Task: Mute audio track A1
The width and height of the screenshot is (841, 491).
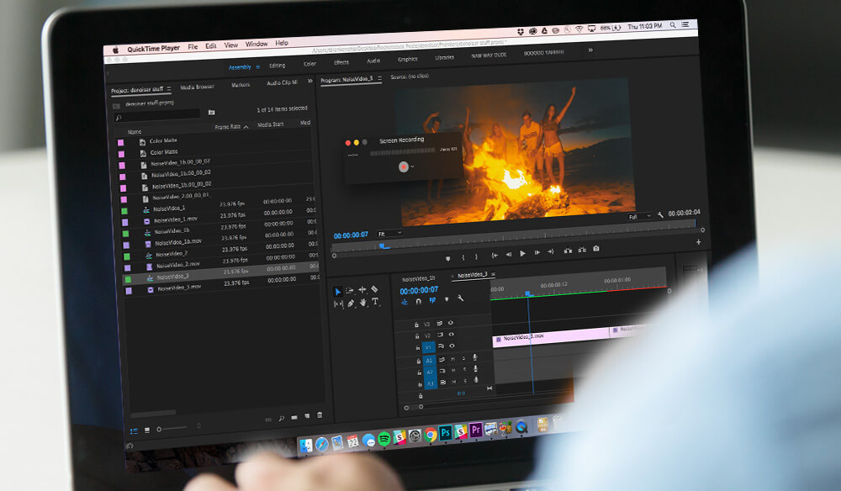Action: click(x=452, y=359)
